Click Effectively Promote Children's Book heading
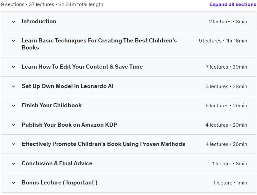This screenshot has height=195, width=257. [104, 144]
